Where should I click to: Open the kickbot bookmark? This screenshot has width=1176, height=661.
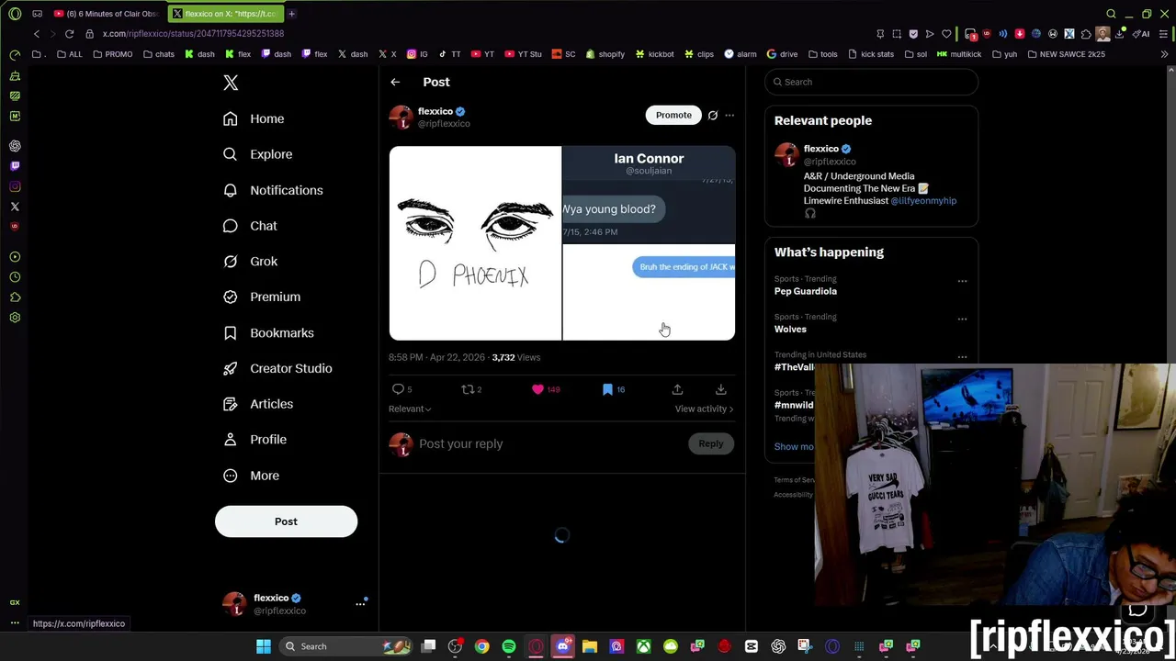(x=655, y=54)
